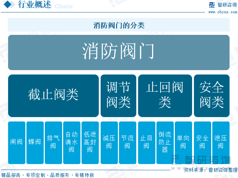Click the 闸阀 item box
The width and height of the screenshot is (238, 178).
17,143
